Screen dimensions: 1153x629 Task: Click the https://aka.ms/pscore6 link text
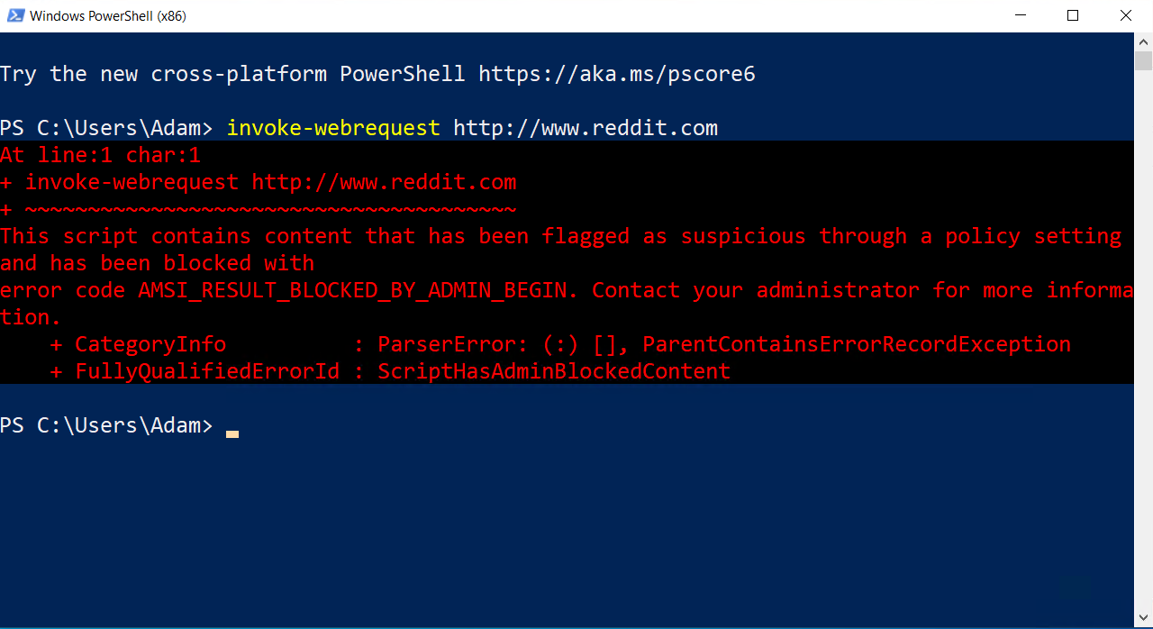point(618,74)
